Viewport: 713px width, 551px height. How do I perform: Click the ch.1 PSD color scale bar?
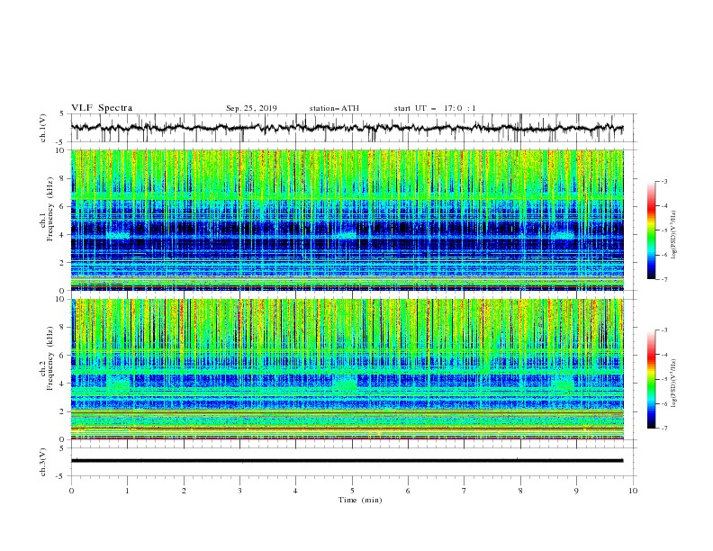651,230
